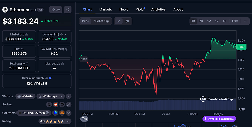Open the chart's three-dot more options
The width and height of the screenshot is (252, 127).
[x=245, y=21]
